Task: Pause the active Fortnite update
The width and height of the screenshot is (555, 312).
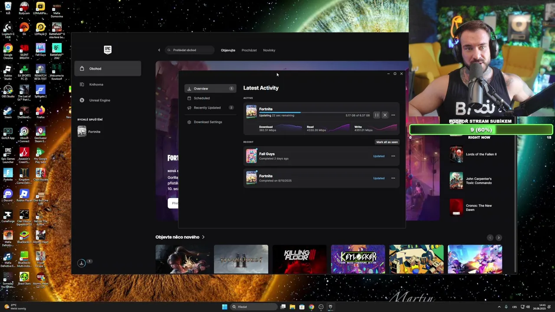Action: click(377, 115)
